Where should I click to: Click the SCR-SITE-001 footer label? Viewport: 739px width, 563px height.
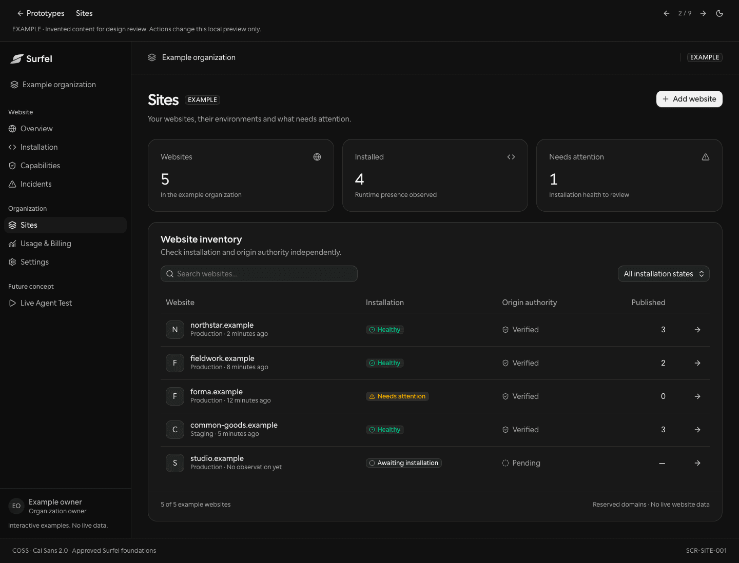pos(706,551)
